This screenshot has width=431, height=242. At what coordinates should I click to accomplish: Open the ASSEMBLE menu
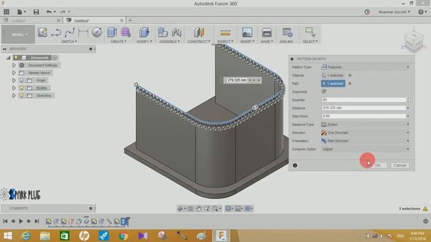tap(169, 42)
